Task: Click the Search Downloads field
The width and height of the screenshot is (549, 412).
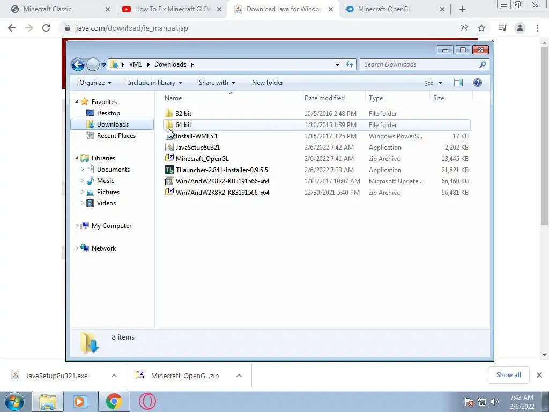Action: [x=420, y=64]
